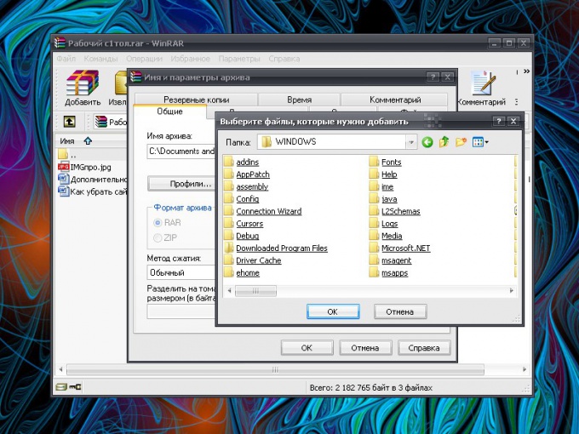The image size is (579, 434).
Task: Click the green Back arrow icon
Action: click(x=427, y=142)
